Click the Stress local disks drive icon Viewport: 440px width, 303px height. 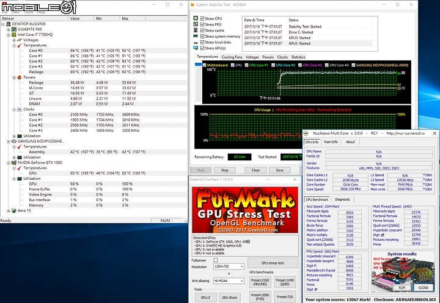pos(196,42)
